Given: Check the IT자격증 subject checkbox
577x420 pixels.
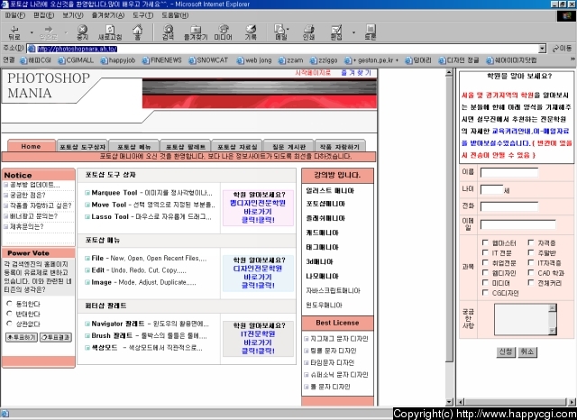Looking at the screenshot, I should coord(531,262).
